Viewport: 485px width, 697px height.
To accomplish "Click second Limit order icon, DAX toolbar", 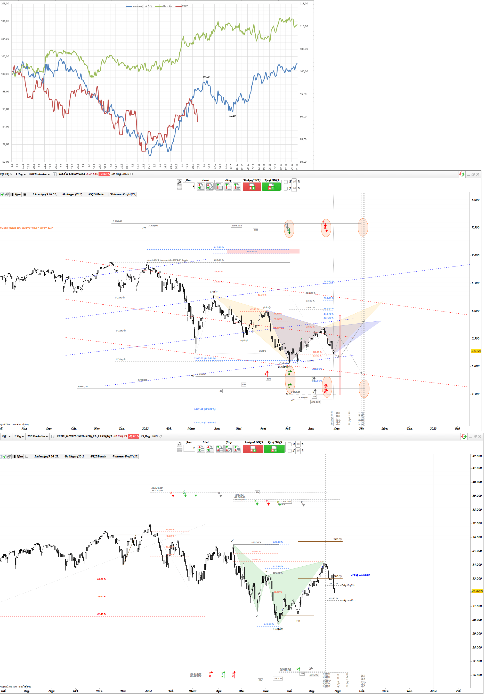I will pos(209,186).
